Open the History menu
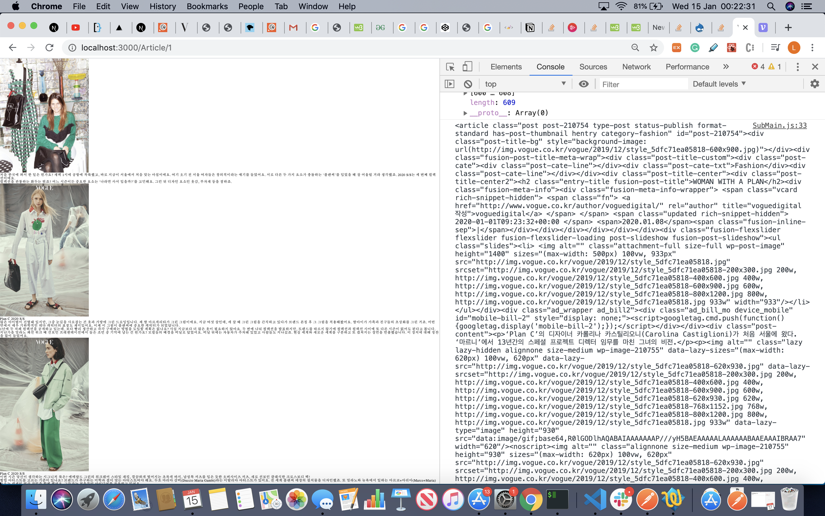This screenshot has width=825, height=516. click(163, 6)
